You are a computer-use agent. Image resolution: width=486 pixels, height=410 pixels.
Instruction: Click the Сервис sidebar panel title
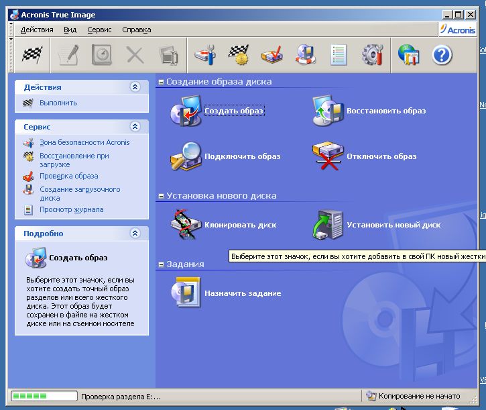pos(37,127)
